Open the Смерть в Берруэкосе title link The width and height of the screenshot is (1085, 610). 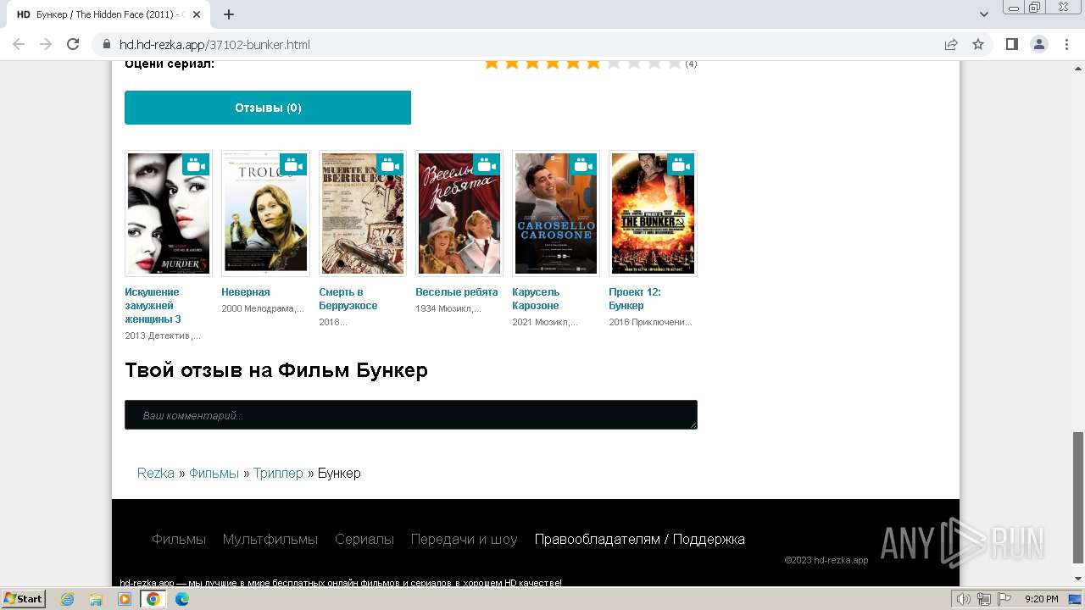tap(348, 299)
